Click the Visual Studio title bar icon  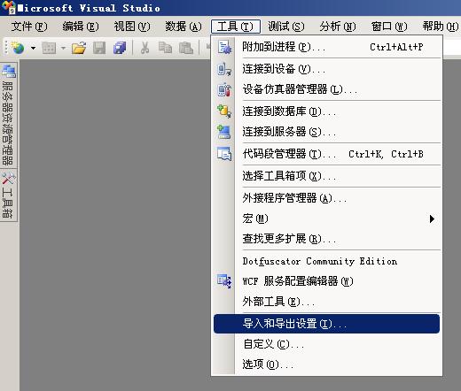point(8,7)
